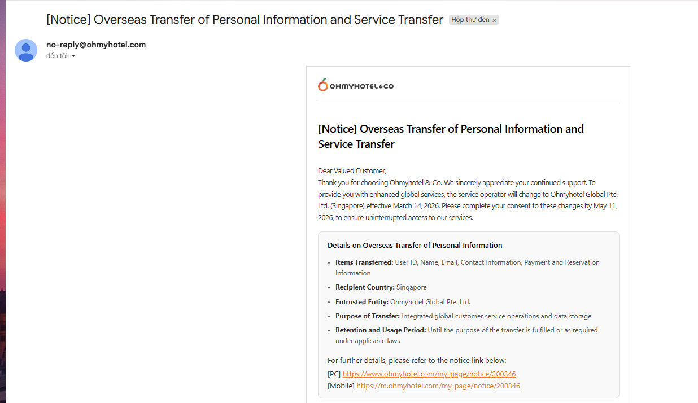698x403 pixels.
Task: Click the orange Ohmyhotel logo icon
Action: 323,85
